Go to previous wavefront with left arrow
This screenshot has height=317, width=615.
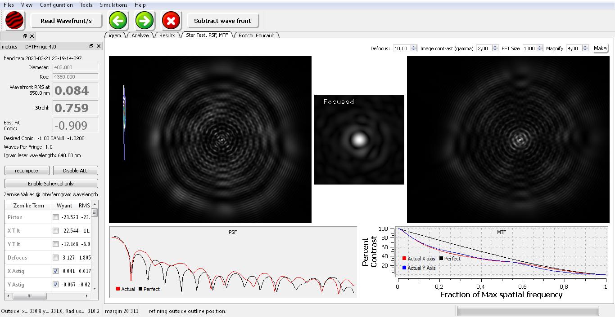(x=118, y=21)
